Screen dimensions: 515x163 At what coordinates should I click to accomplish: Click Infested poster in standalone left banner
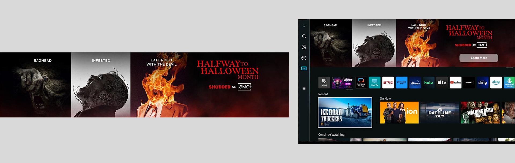[x=101, y=85]
